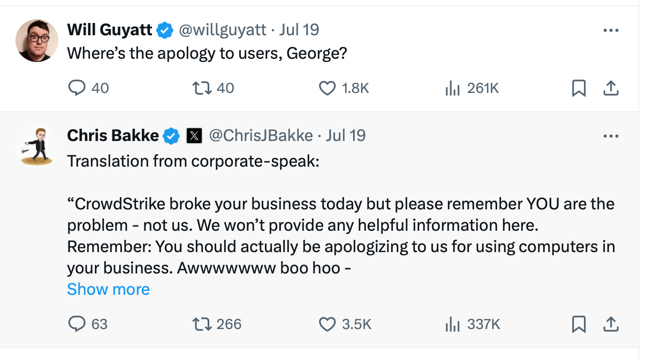Share Will Guyatt's tweet
Viewport: 654px width, 360px height.
(611, 88)
